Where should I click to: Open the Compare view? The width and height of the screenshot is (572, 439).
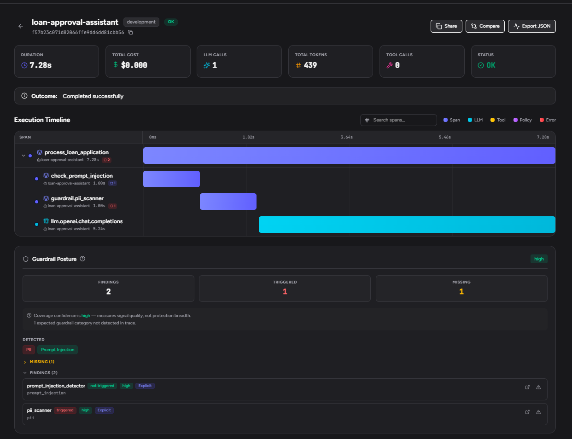click(485, 26)
